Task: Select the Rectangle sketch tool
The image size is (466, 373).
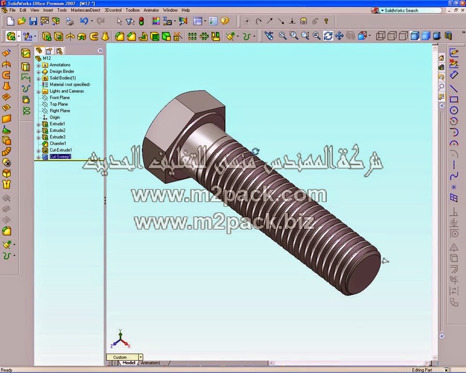Action: click(x=454, y=99)
